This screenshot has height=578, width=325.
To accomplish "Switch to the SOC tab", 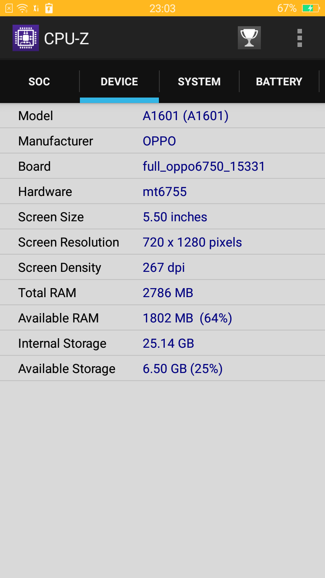I will (39, 82).
